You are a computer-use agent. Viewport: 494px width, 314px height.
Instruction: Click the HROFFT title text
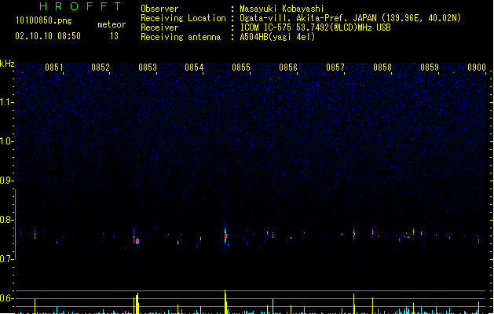(80, 6)
